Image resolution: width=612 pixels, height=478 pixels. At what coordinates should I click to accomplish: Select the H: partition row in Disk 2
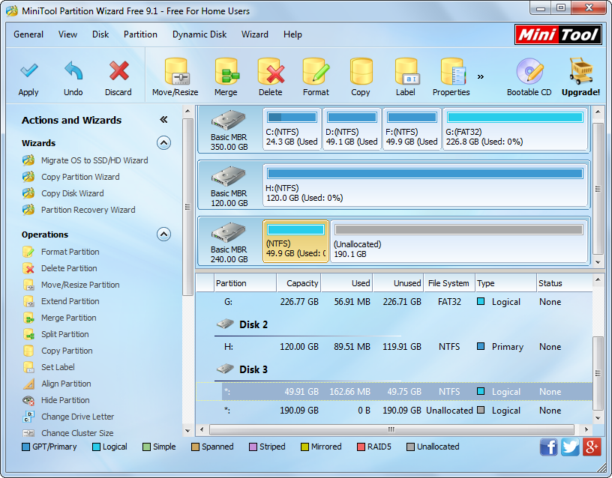click(x=394, y=347)
